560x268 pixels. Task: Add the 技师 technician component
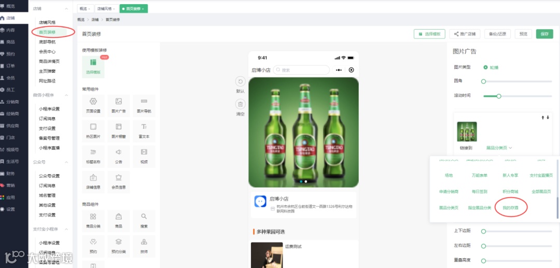click(x=144, y=246)
